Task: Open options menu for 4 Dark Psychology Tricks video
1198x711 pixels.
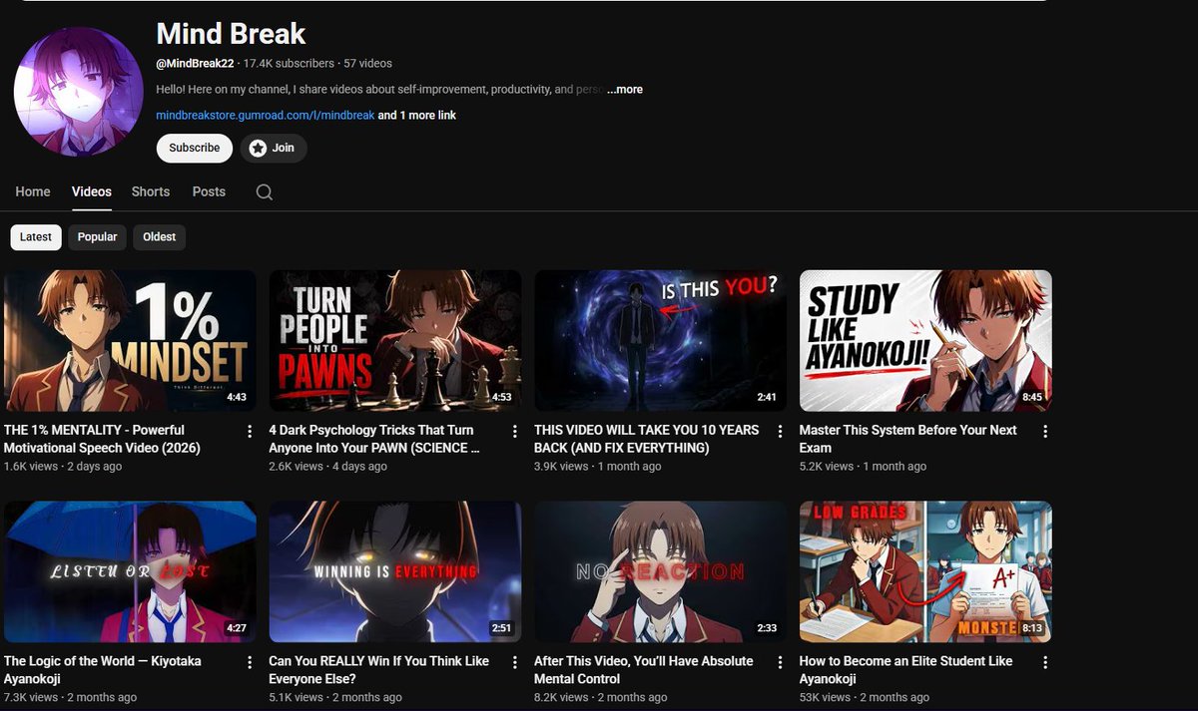Action: coord(515,431)
